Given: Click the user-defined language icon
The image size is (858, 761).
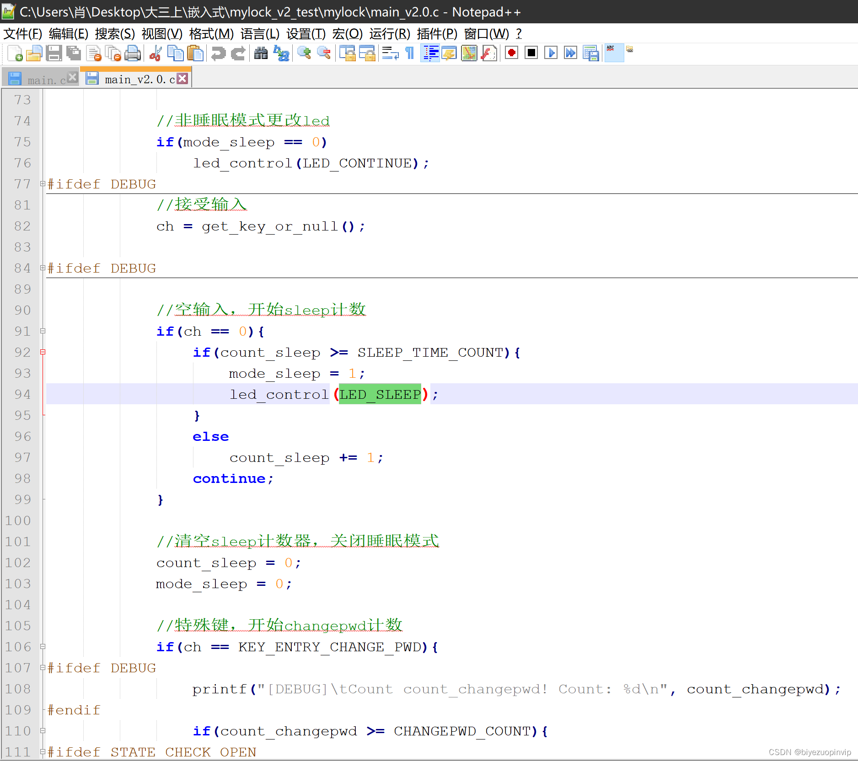Looking at the screenshot, I should tap(450, 54).
